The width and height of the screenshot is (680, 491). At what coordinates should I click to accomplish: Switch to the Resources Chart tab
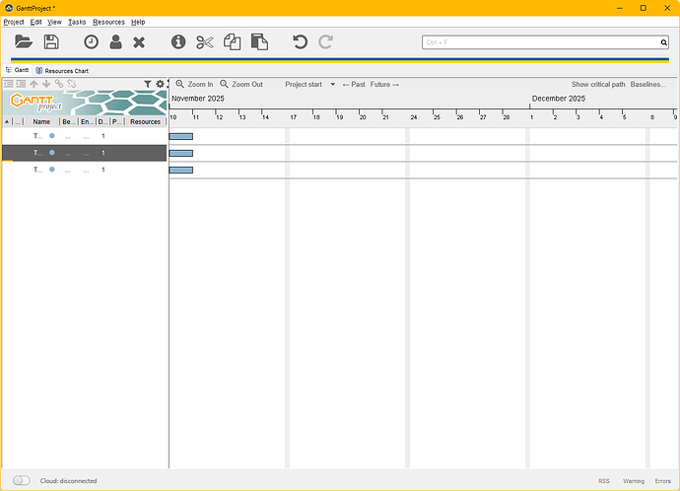[x=71, y=71]
